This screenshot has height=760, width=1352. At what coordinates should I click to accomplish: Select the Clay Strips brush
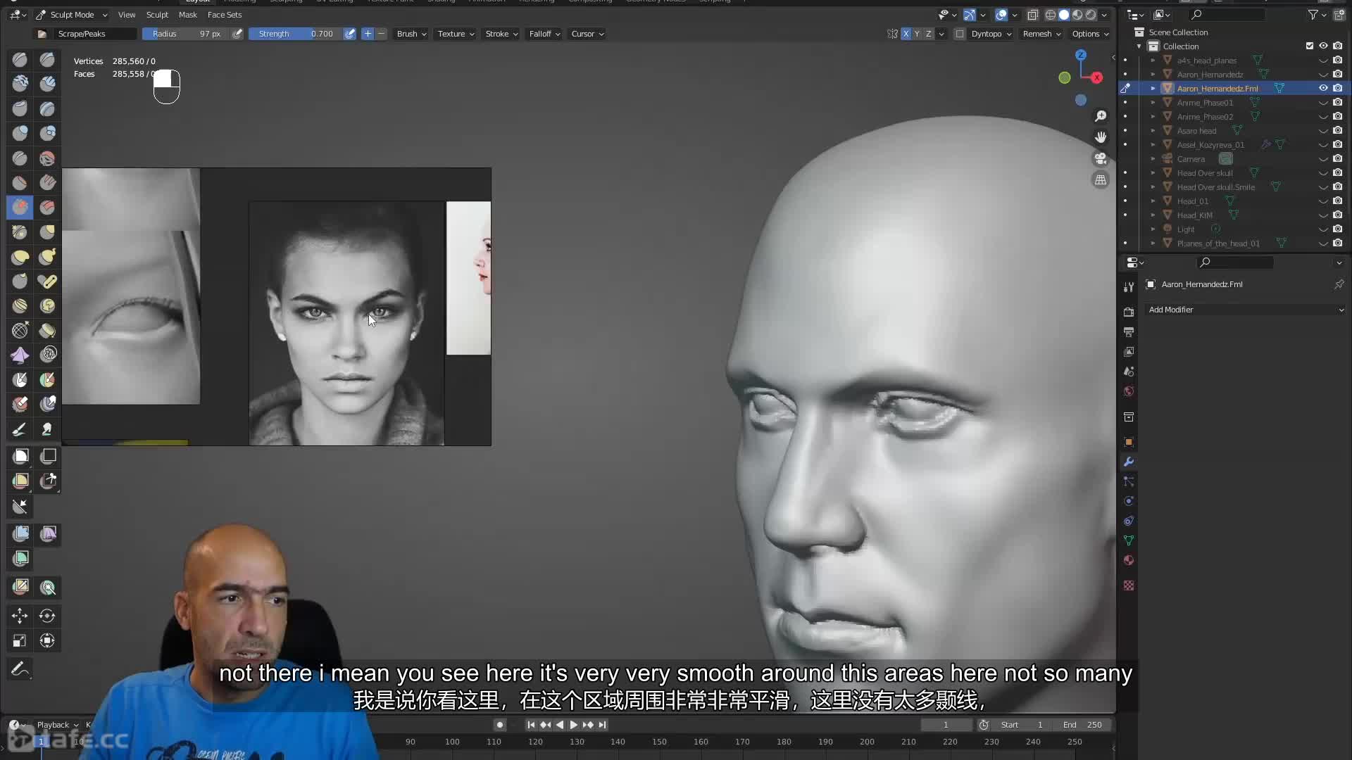[47, 84]
